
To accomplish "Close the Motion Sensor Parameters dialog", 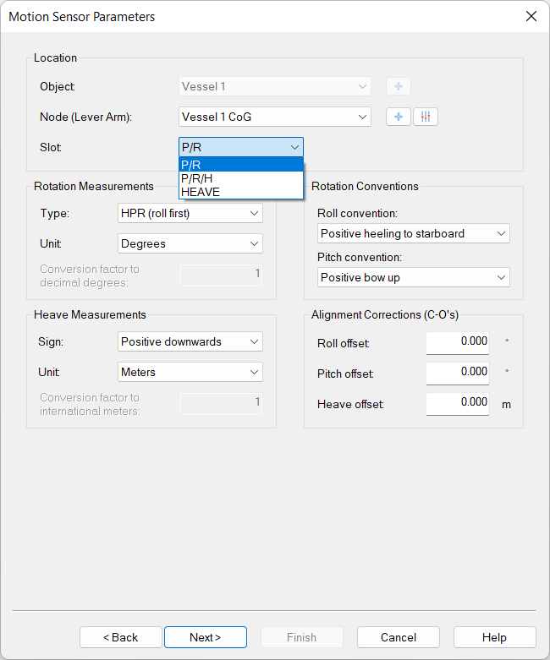I will pyautogui.click(x=531, y=16).
